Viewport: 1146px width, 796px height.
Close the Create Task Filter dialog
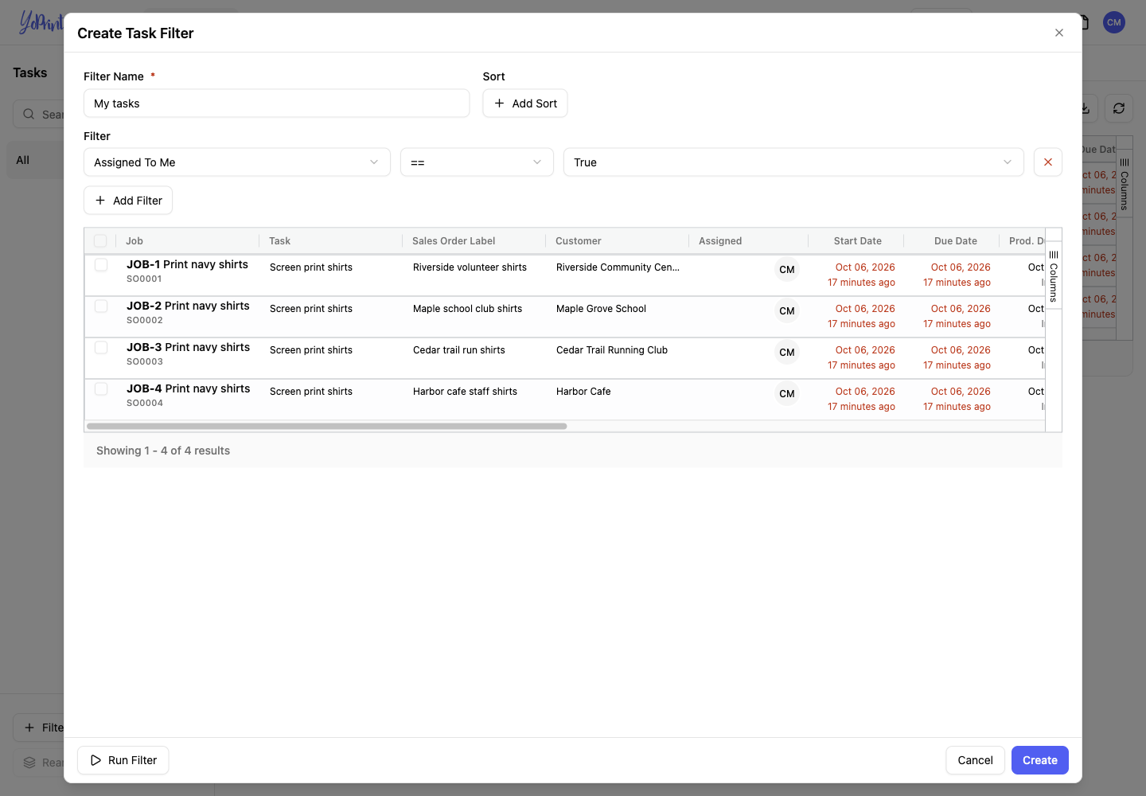[1058, 33]
